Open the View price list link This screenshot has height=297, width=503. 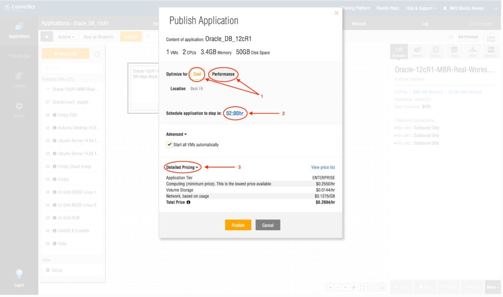point(323,168)
